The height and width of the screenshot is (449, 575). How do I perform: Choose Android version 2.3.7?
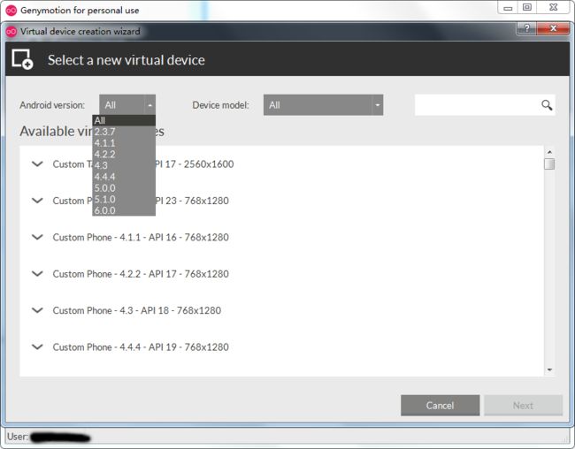coord(124,132)
